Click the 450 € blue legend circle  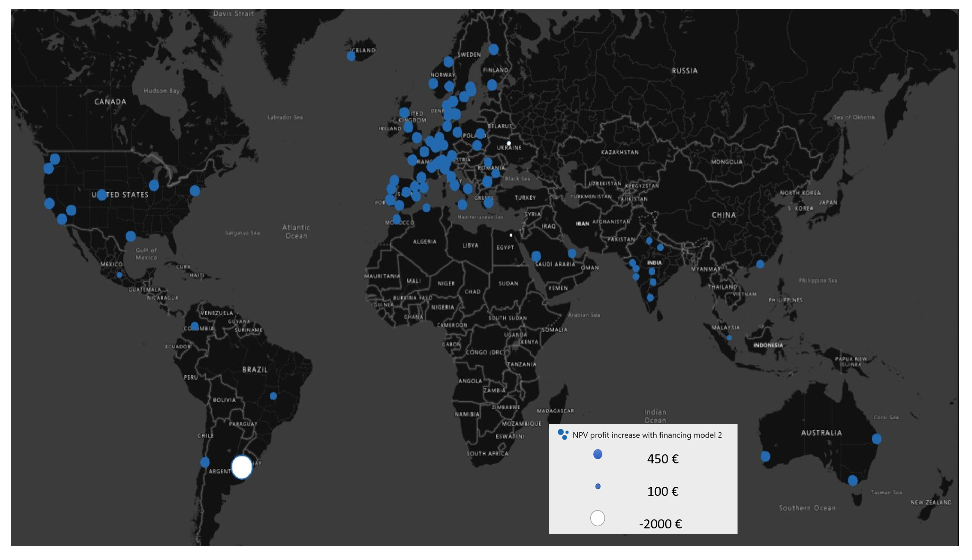click(597, 454)
